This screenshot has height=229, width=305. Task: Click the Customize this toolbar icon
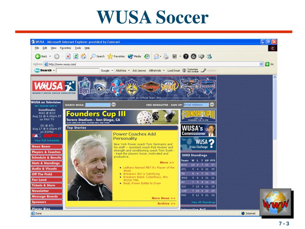click(x=184, y=70)
